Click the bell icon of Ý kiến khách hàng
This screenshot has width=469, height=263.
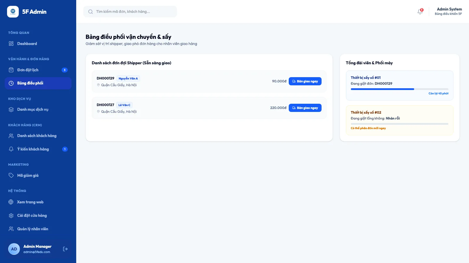[x=11, y=149]
